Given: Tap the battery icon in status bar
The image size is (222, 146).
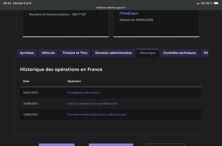Looking at the screenshot, I should point(216,3).
